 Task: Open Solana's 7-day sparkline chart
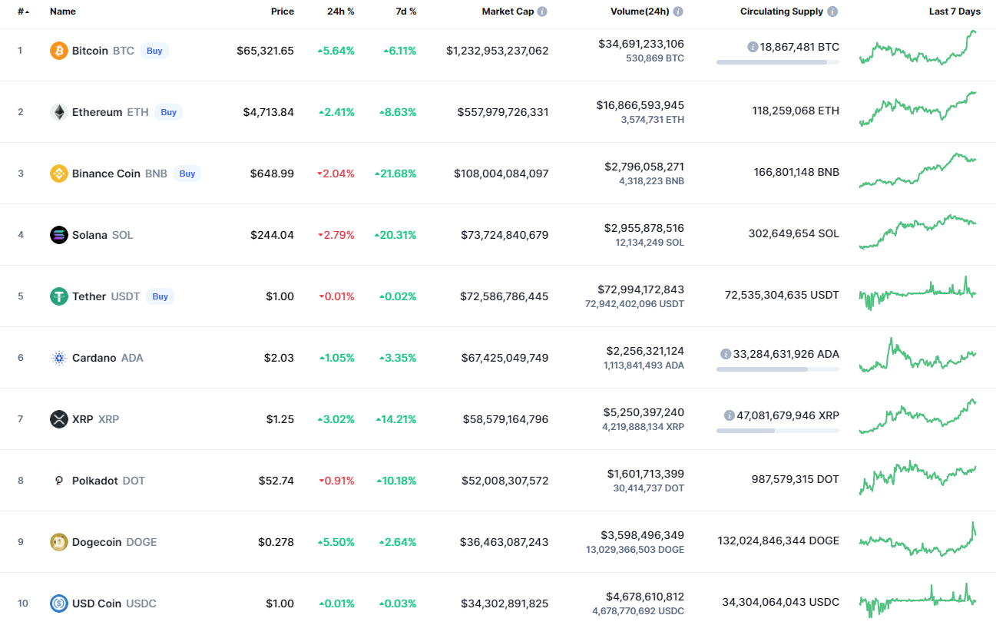(x=918, y=232)
